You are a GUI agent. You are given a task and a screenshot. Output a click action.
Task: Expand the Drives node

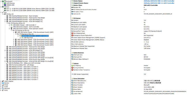[1, 85]
